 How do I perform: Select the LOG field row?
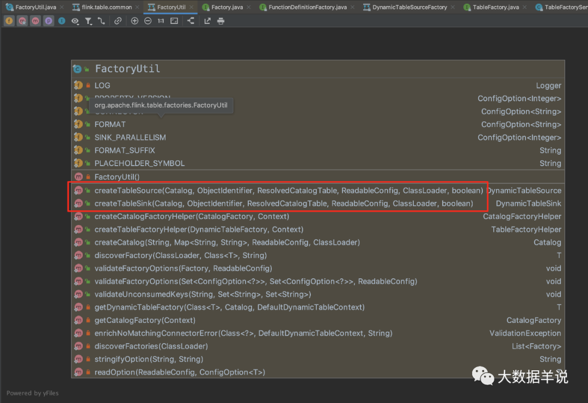318,86
